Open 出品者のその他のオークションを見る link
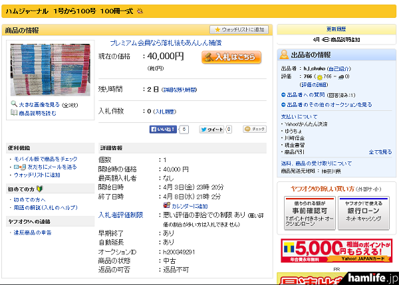 pyautogui.click(x=332, y=105)
